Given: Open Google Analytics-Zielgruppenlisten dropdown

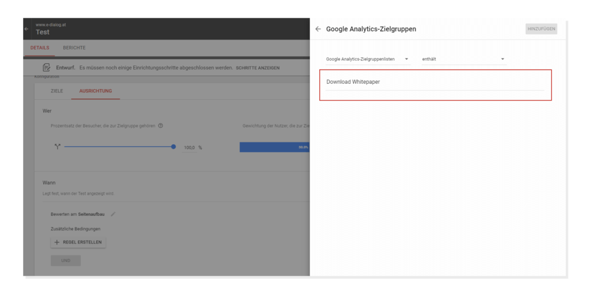Looking at the screenshot, I should tap(366, 59).
